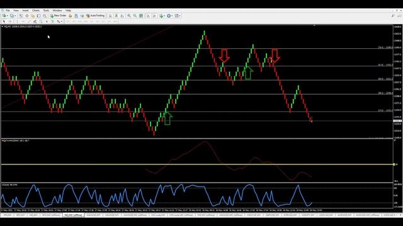Click the New Order button
Screen dimensions: 403x226
coord(59,16)
